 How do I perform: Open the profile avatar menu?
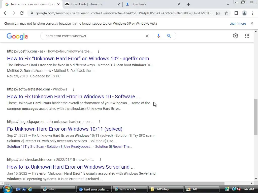(x=244, y=13)
